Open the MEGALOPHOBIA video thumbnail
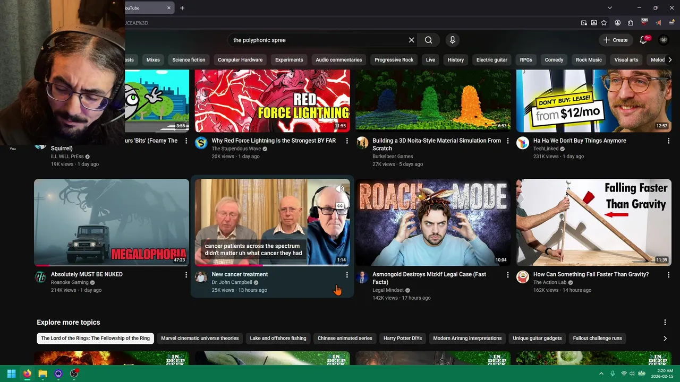The image size is (680, 382). click(x=112, y=222)
